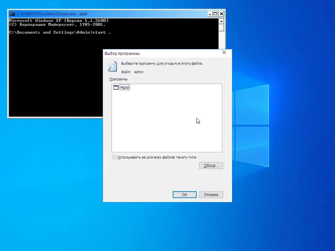Click the cmd.exe title bar text

click(53, 14)
